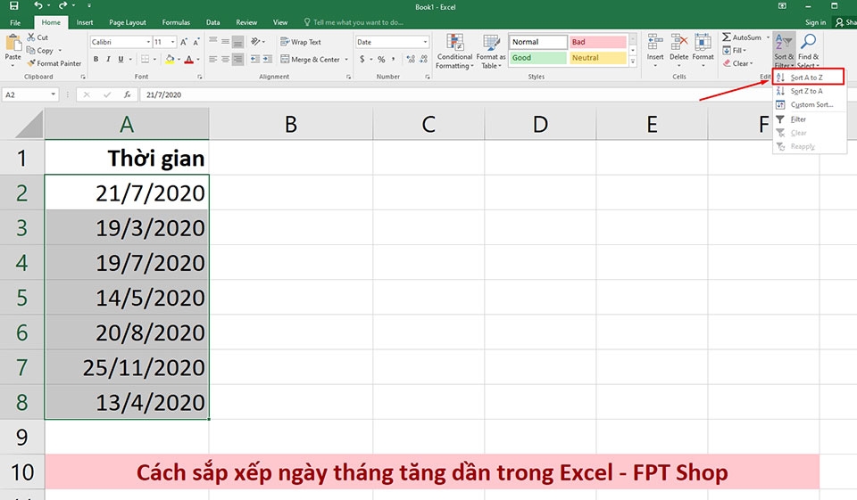This screenshot has height=500, width=857.
Task: Open the font size 11 dropdown
Action: 172,42
